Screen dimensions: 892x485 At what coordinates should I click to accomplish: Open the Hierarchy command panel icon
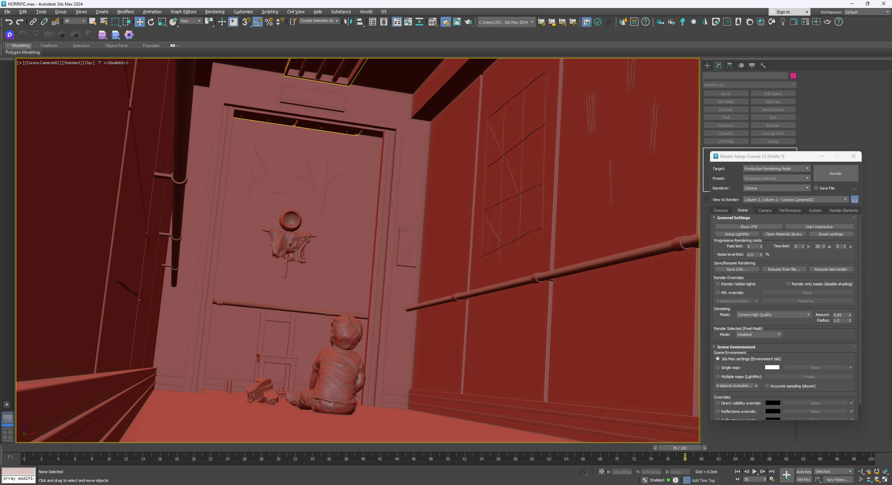pyautogui.click(x=730, y=66)
